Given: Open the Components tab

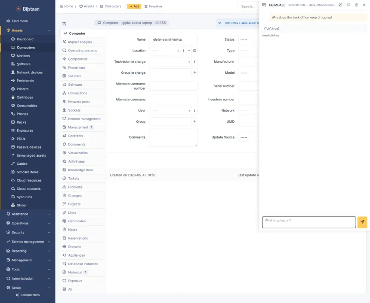Looking at the screenshot, I should [82, 59].
